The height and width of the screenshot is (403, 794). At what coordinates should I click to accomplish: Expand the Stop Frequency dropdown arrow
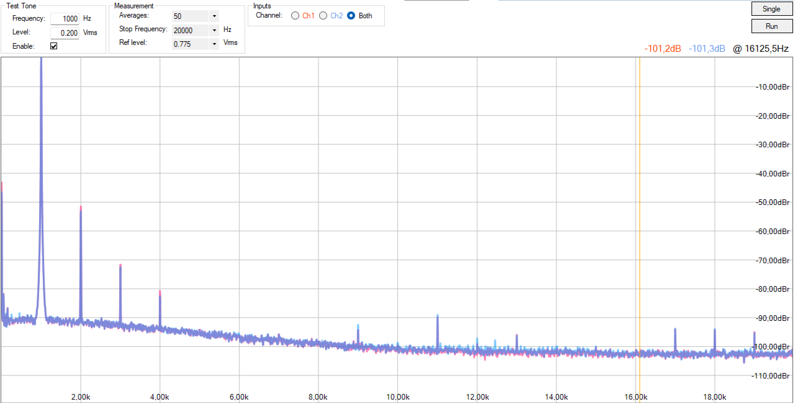click(x=214, y=30)
